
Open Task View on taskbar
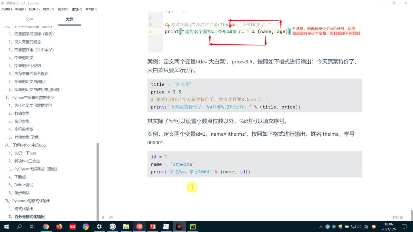(x=32, y=227)
